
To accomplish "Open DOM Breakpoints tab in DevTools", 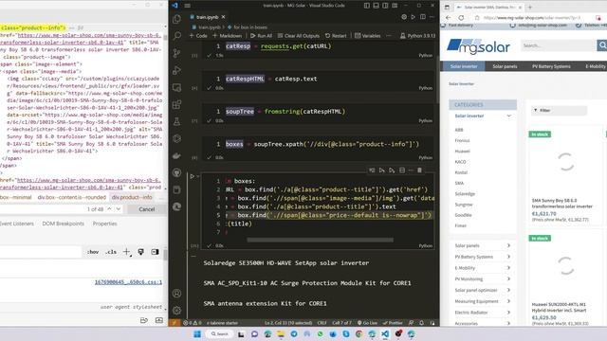I will (x=64, y=224).
